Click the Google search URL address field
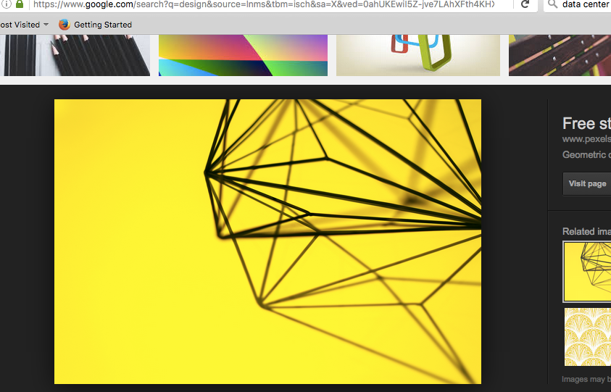 [x=263, y=4]
